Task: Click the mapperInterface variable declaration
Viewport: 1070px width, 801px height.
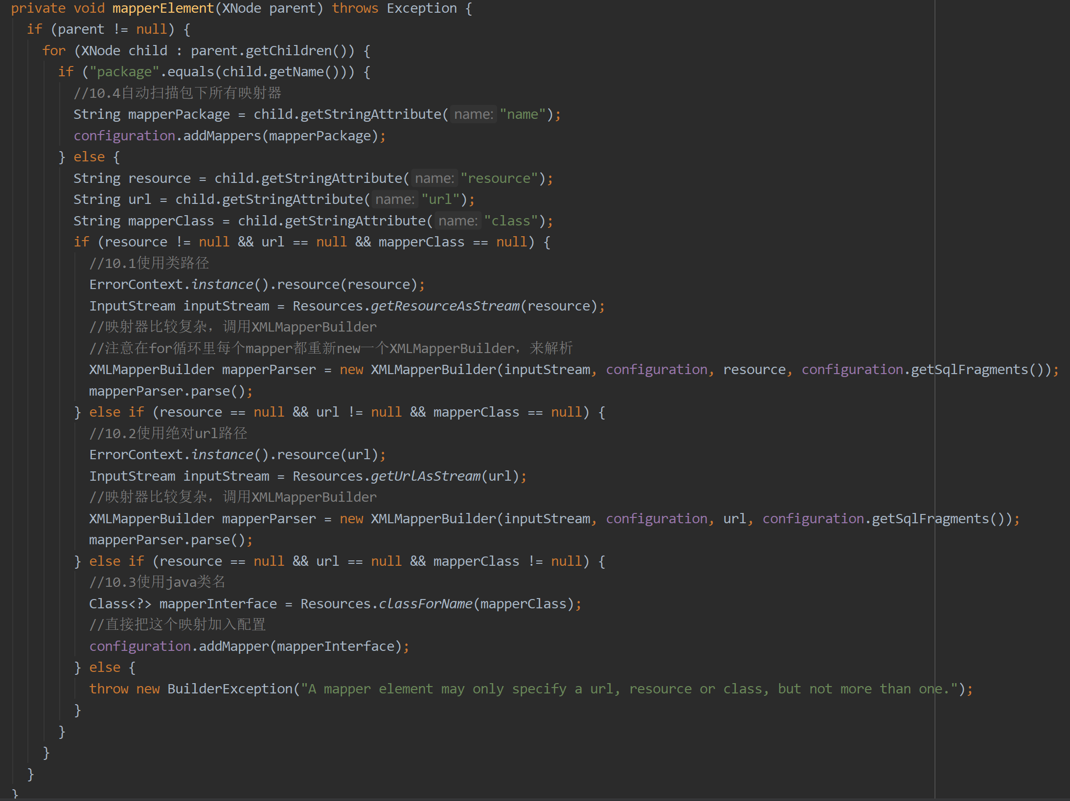Action: point(218,604)
